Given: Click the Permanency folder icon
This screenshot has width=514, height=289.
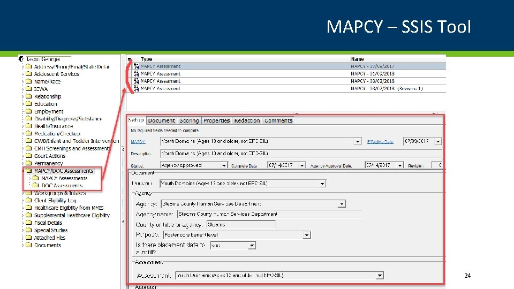Looking at the screenshot, I should (x=29, y=163).
